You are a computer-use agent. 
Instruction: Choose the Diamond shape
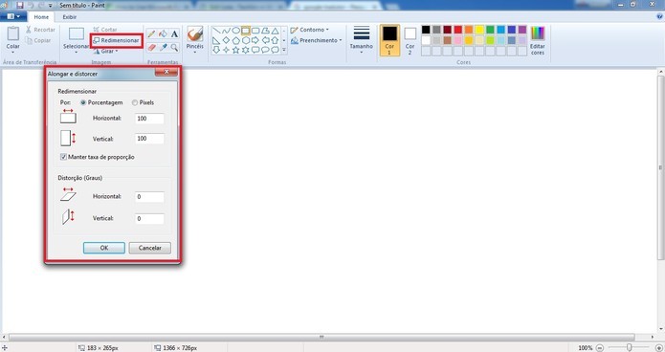click(226, 40)
